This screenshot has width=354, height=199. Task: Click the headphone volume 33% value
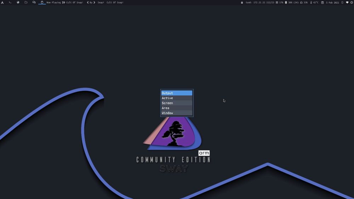point(306,2)
